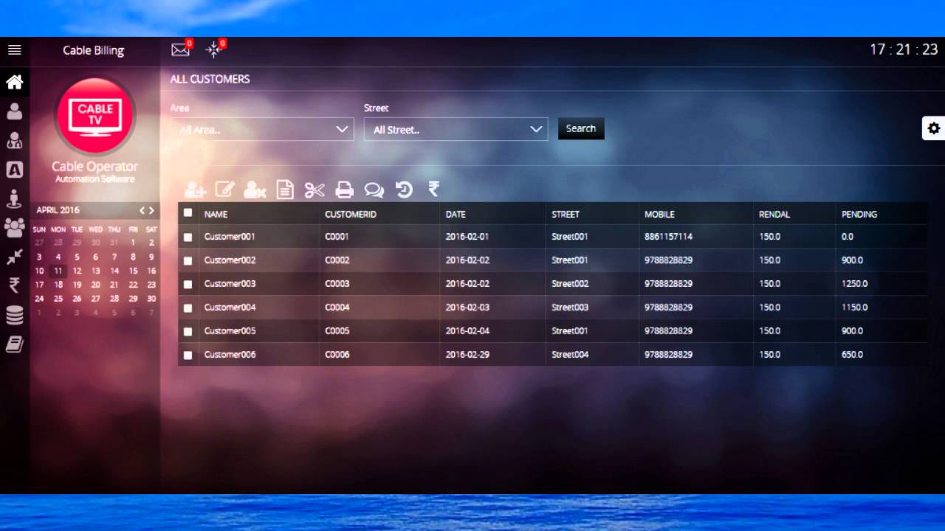This screenshot has height=531, width=945.
Task: Sort by CUSTOMERID column header
Action: 351,214
